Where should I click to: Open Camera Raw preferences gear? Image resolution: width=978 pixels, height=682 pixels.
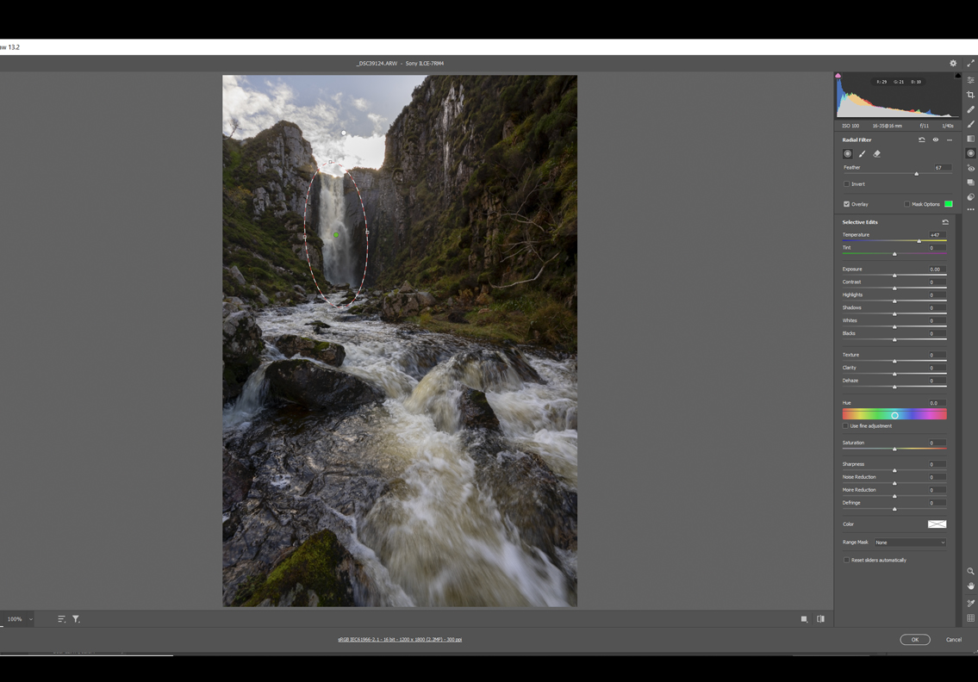(x=953, y=63)
